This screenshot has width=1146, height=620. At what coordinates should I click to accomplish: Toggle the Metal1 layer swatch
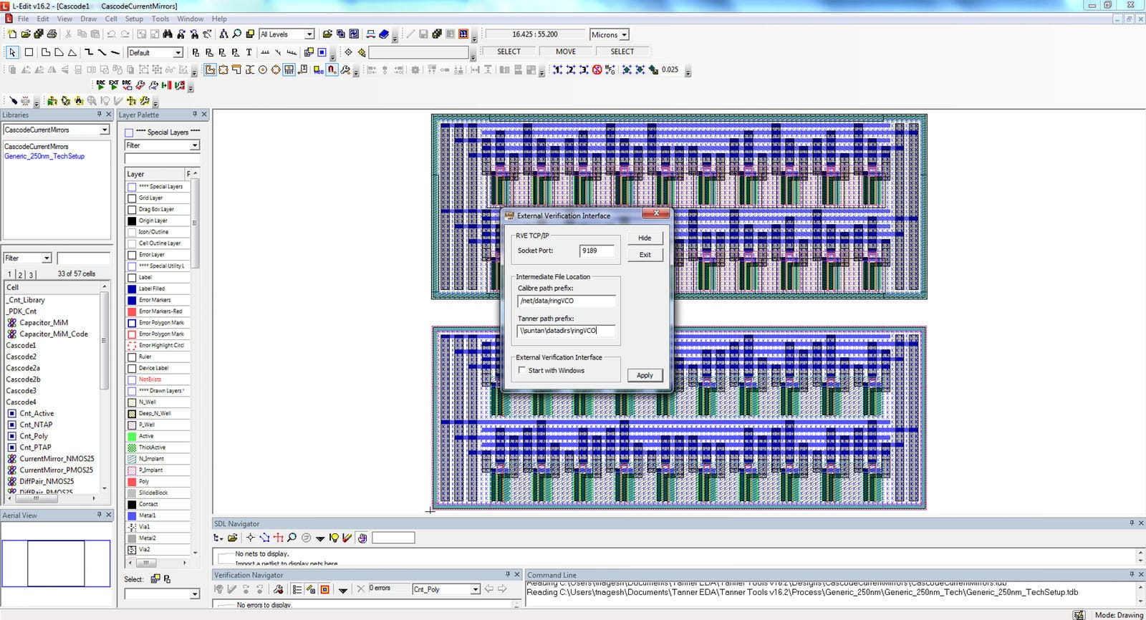(x=132, y=515)
